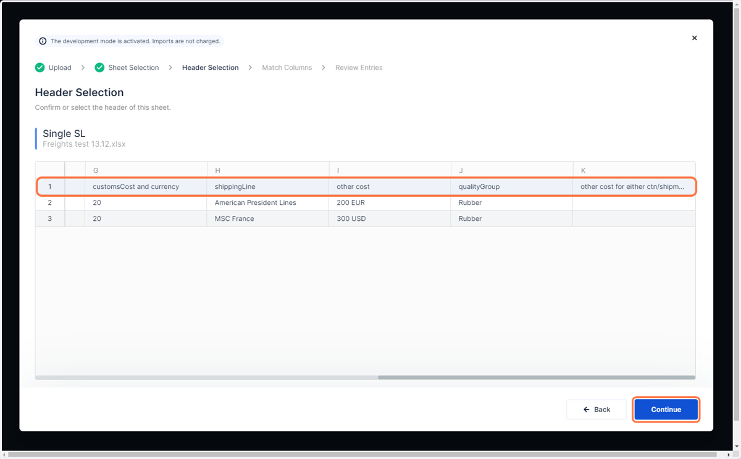This screenshot has height=459, width=741.
Task: Open the Review Entries step
Action: [x=359, y=68]
